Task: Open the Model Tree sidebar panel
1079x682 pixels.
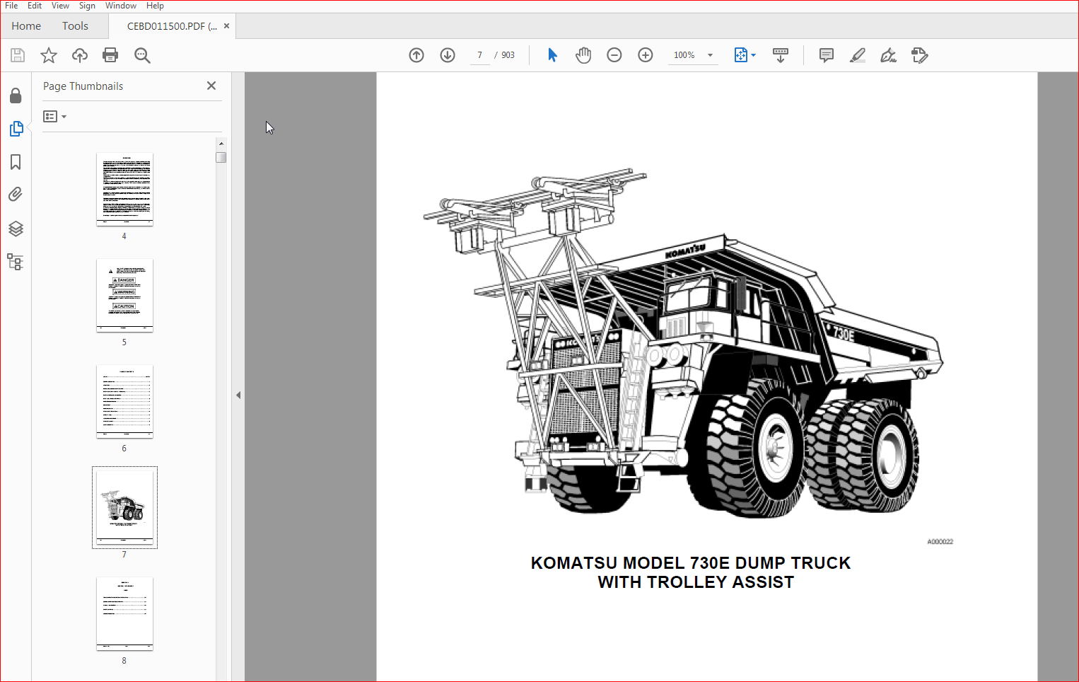Action: tap(15, 262)
